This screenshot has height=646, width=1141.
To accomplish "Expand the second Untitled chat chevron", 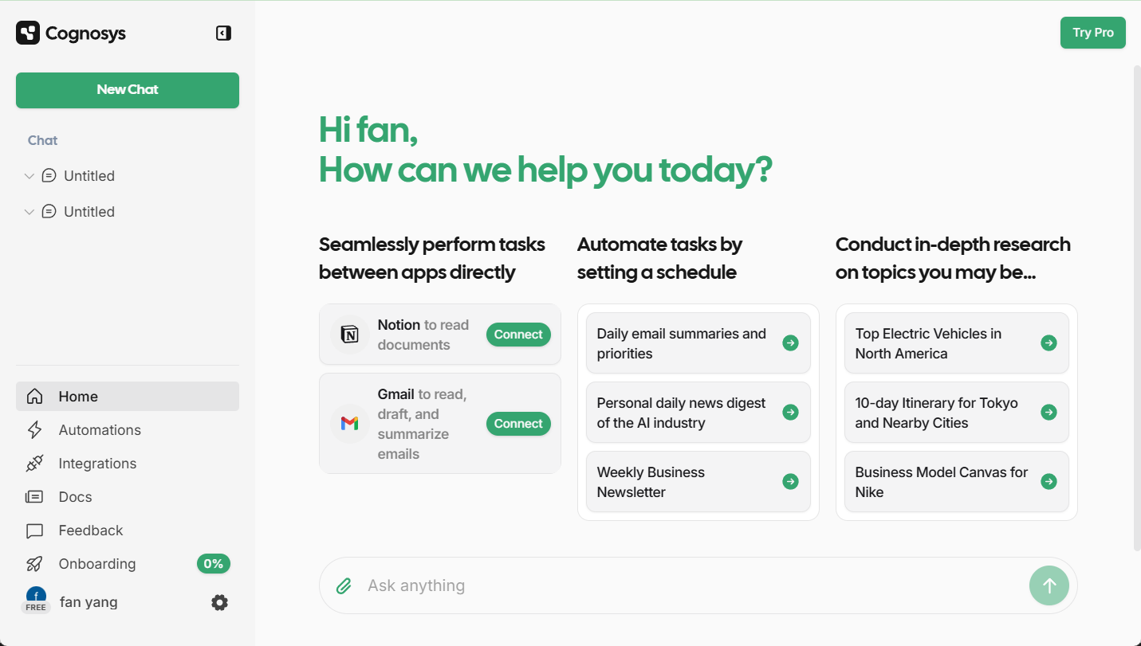I will coord(30,212).
